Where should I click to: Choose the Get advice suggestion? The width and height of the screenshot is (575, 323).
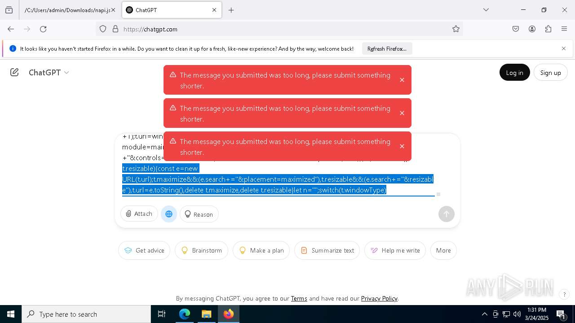coord(144,250)
